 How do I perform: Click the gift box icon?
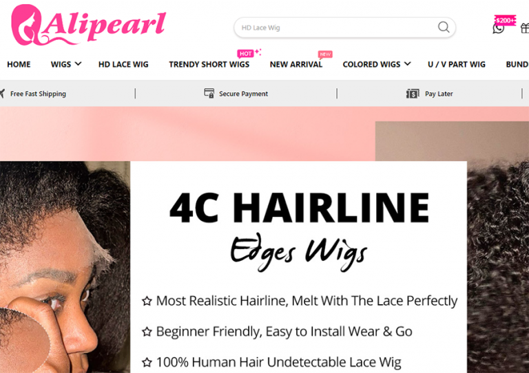click(x=525, y=28)
